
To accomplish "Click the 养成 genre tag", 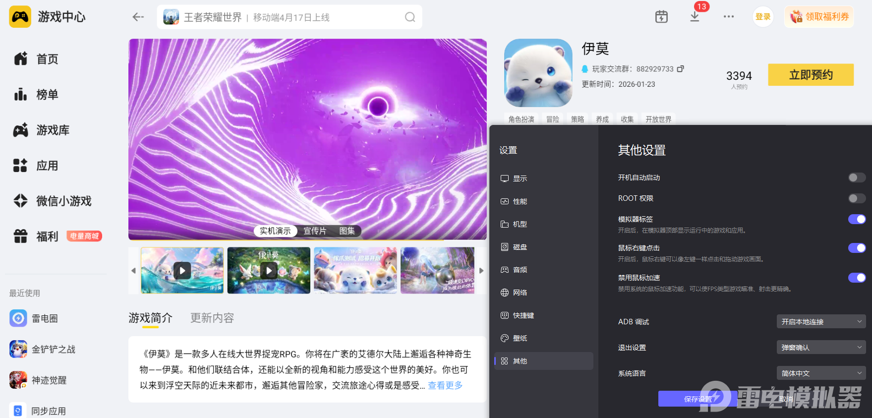I will pos(602,119).
